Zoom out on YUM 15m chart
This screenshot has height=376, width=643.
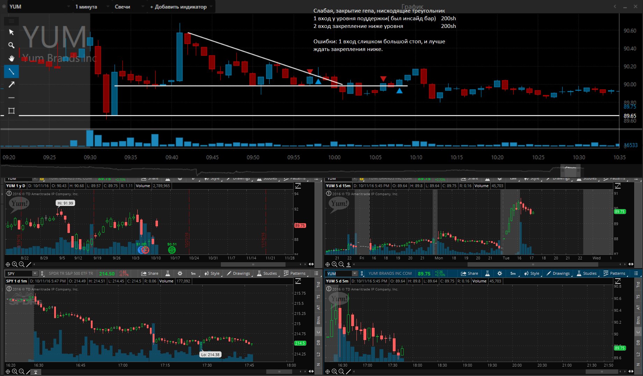[x=341, y=264]
